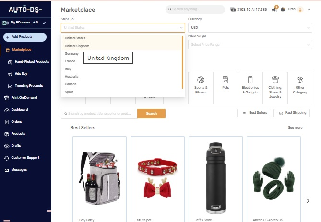321x222 pixels.
Task: Open the red pet collar product
Action: [x=157, y=177]
